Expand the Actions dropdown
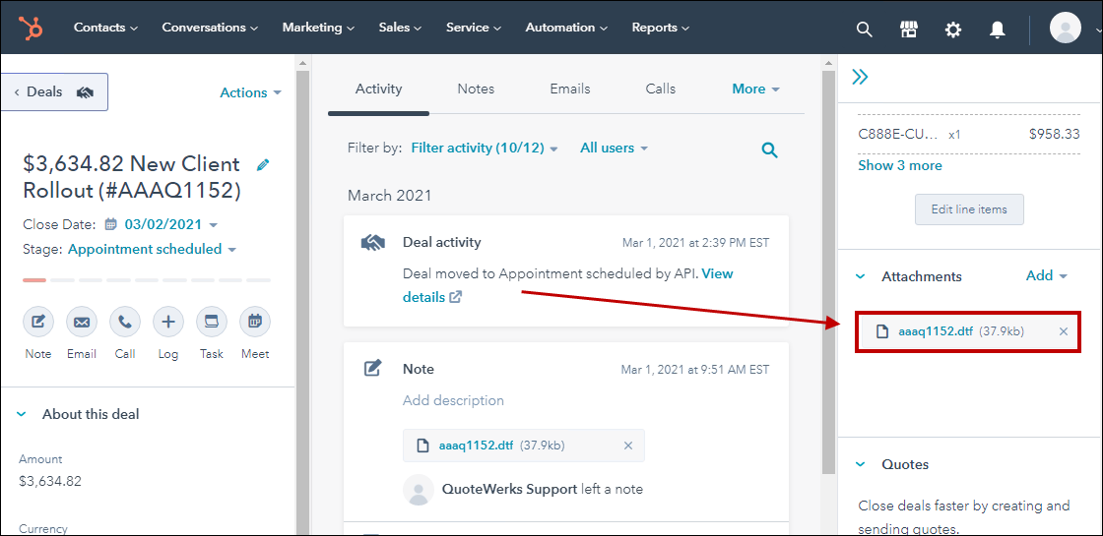The height and width of the screenshot is (536, 1103). (x=250, y=92)
